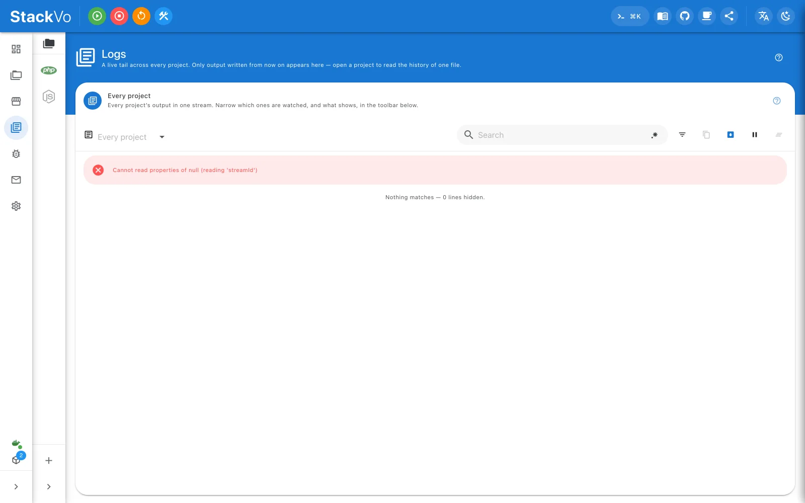Select the PHP project in sidebar
This screenshot has height=503, width=805.
(x=49, y=70)
